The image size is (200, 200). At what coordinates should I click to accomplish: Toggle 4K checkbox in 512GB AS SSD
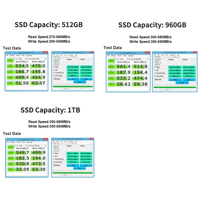click(54, 70)
